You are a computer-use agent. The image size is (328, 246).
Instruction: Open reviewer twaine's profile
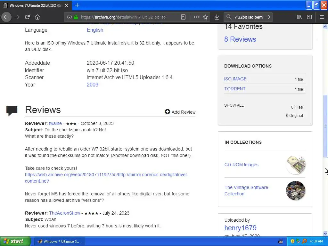pos(55,123)
